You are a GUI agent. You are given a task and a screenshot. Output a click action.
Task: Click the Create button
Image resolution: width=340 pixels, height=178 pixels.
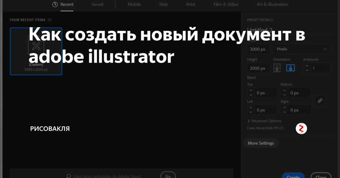pos(293,176)
